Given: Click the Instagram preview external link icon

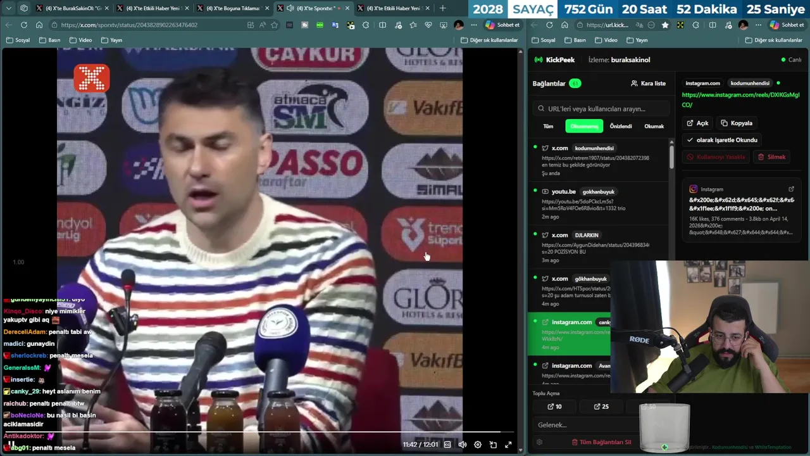Looking at the screenshot, I should pos(791,189).
